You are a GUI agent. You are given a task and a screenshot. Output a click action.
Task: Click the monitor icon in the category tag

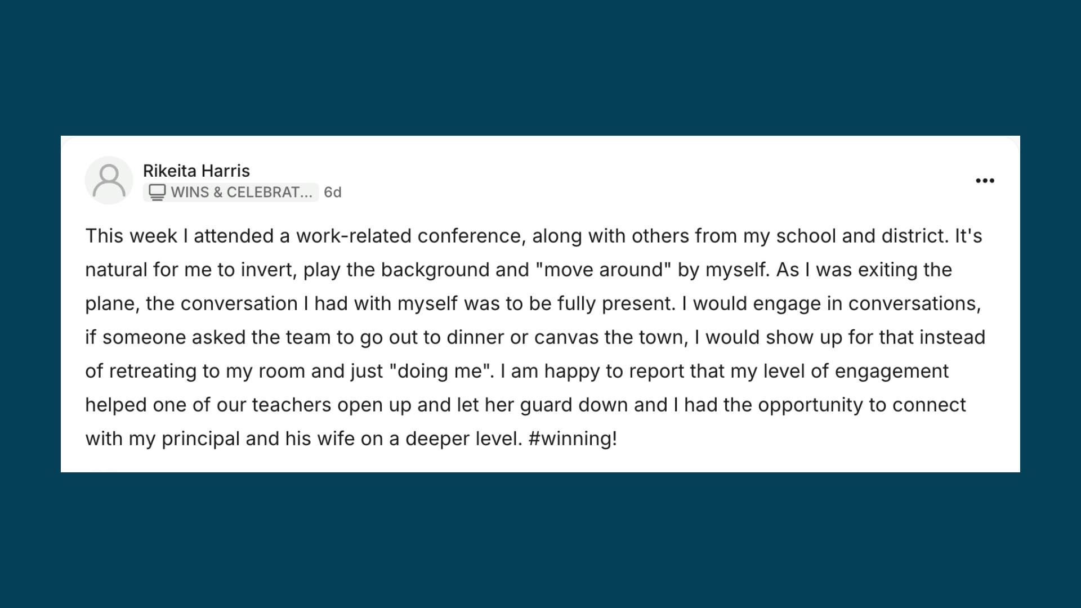point(157,193)
